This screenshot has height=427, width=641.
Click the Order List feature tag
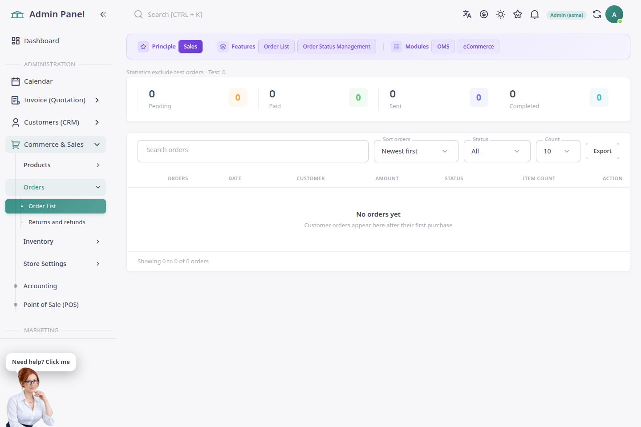pyautogui.click(x=276, y=46)
